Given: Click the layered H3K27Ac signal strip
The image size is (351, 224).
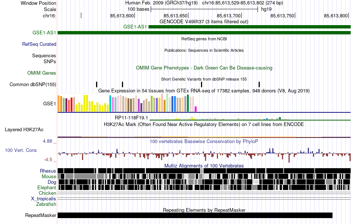Looking at the screenshot, I should [204, 137].
